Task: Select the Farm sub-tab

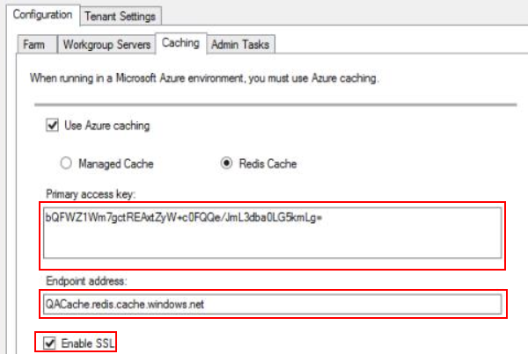Action: (35, 44)
